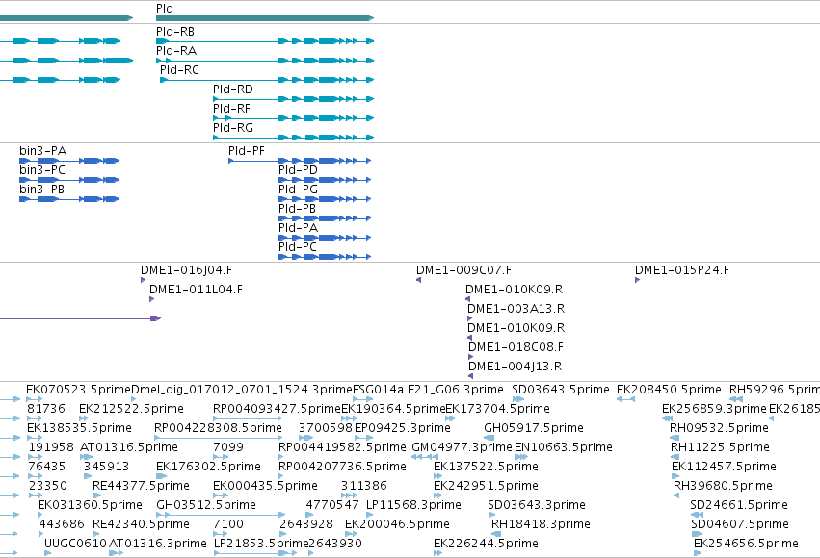Click the RP004093427.5prime EST label
The width and height of the screenshot is (820, 558).
click(x=277, y=409)
